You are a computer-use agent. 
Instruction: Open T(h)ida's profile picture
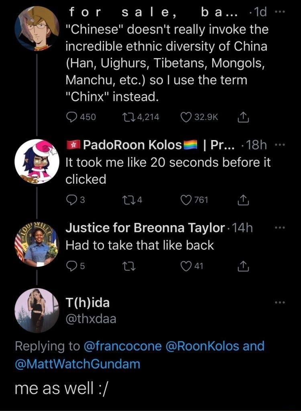(x=37, y=311)
